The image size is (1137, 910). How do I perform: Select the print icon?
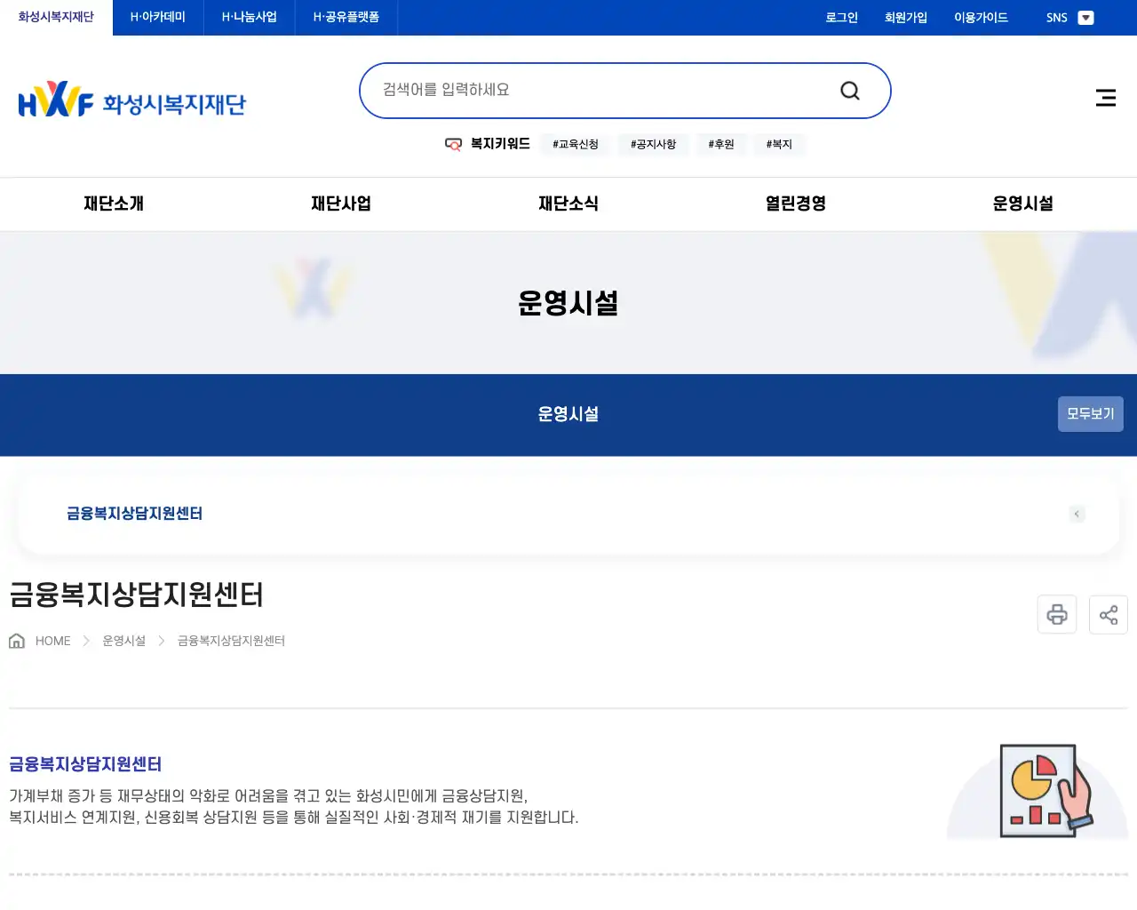pyautogui.click(x=1056, y=614)
